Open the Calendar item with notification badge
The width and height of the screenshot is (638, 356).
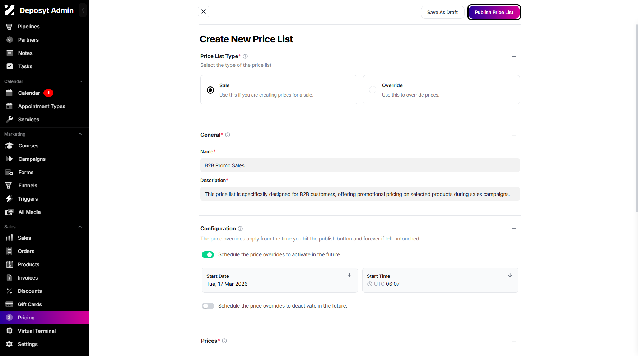pyautogui.click(x=44, y=93)
